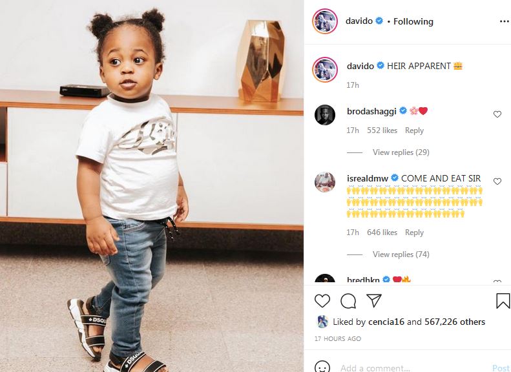This screenshot has height=372, width=511.
Task: Save post with bookmark icon
Action: (503, 301)
